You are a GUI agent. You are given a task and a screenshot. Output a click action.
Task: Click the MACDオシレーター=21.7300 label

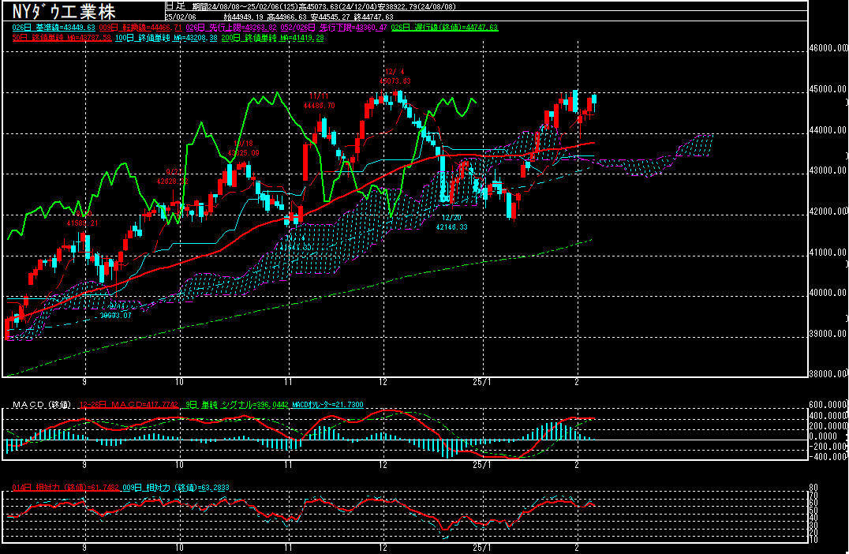327,405
